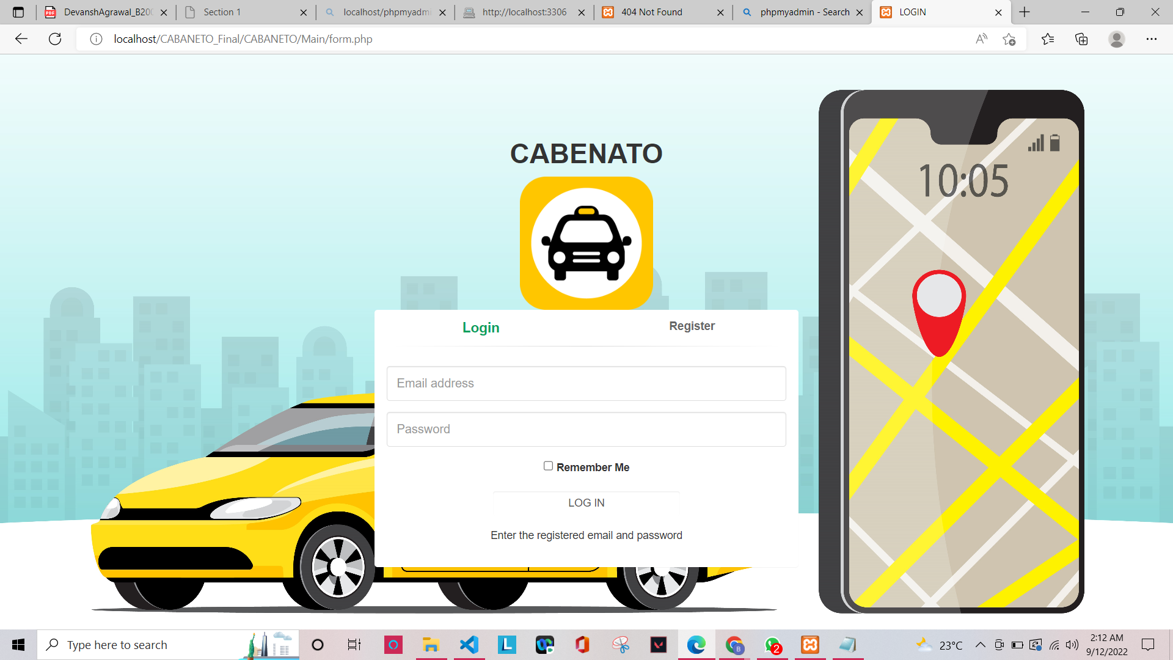The image size is (1173, 660).
Task: Click the browser back arrow
Action: [21, 38]
